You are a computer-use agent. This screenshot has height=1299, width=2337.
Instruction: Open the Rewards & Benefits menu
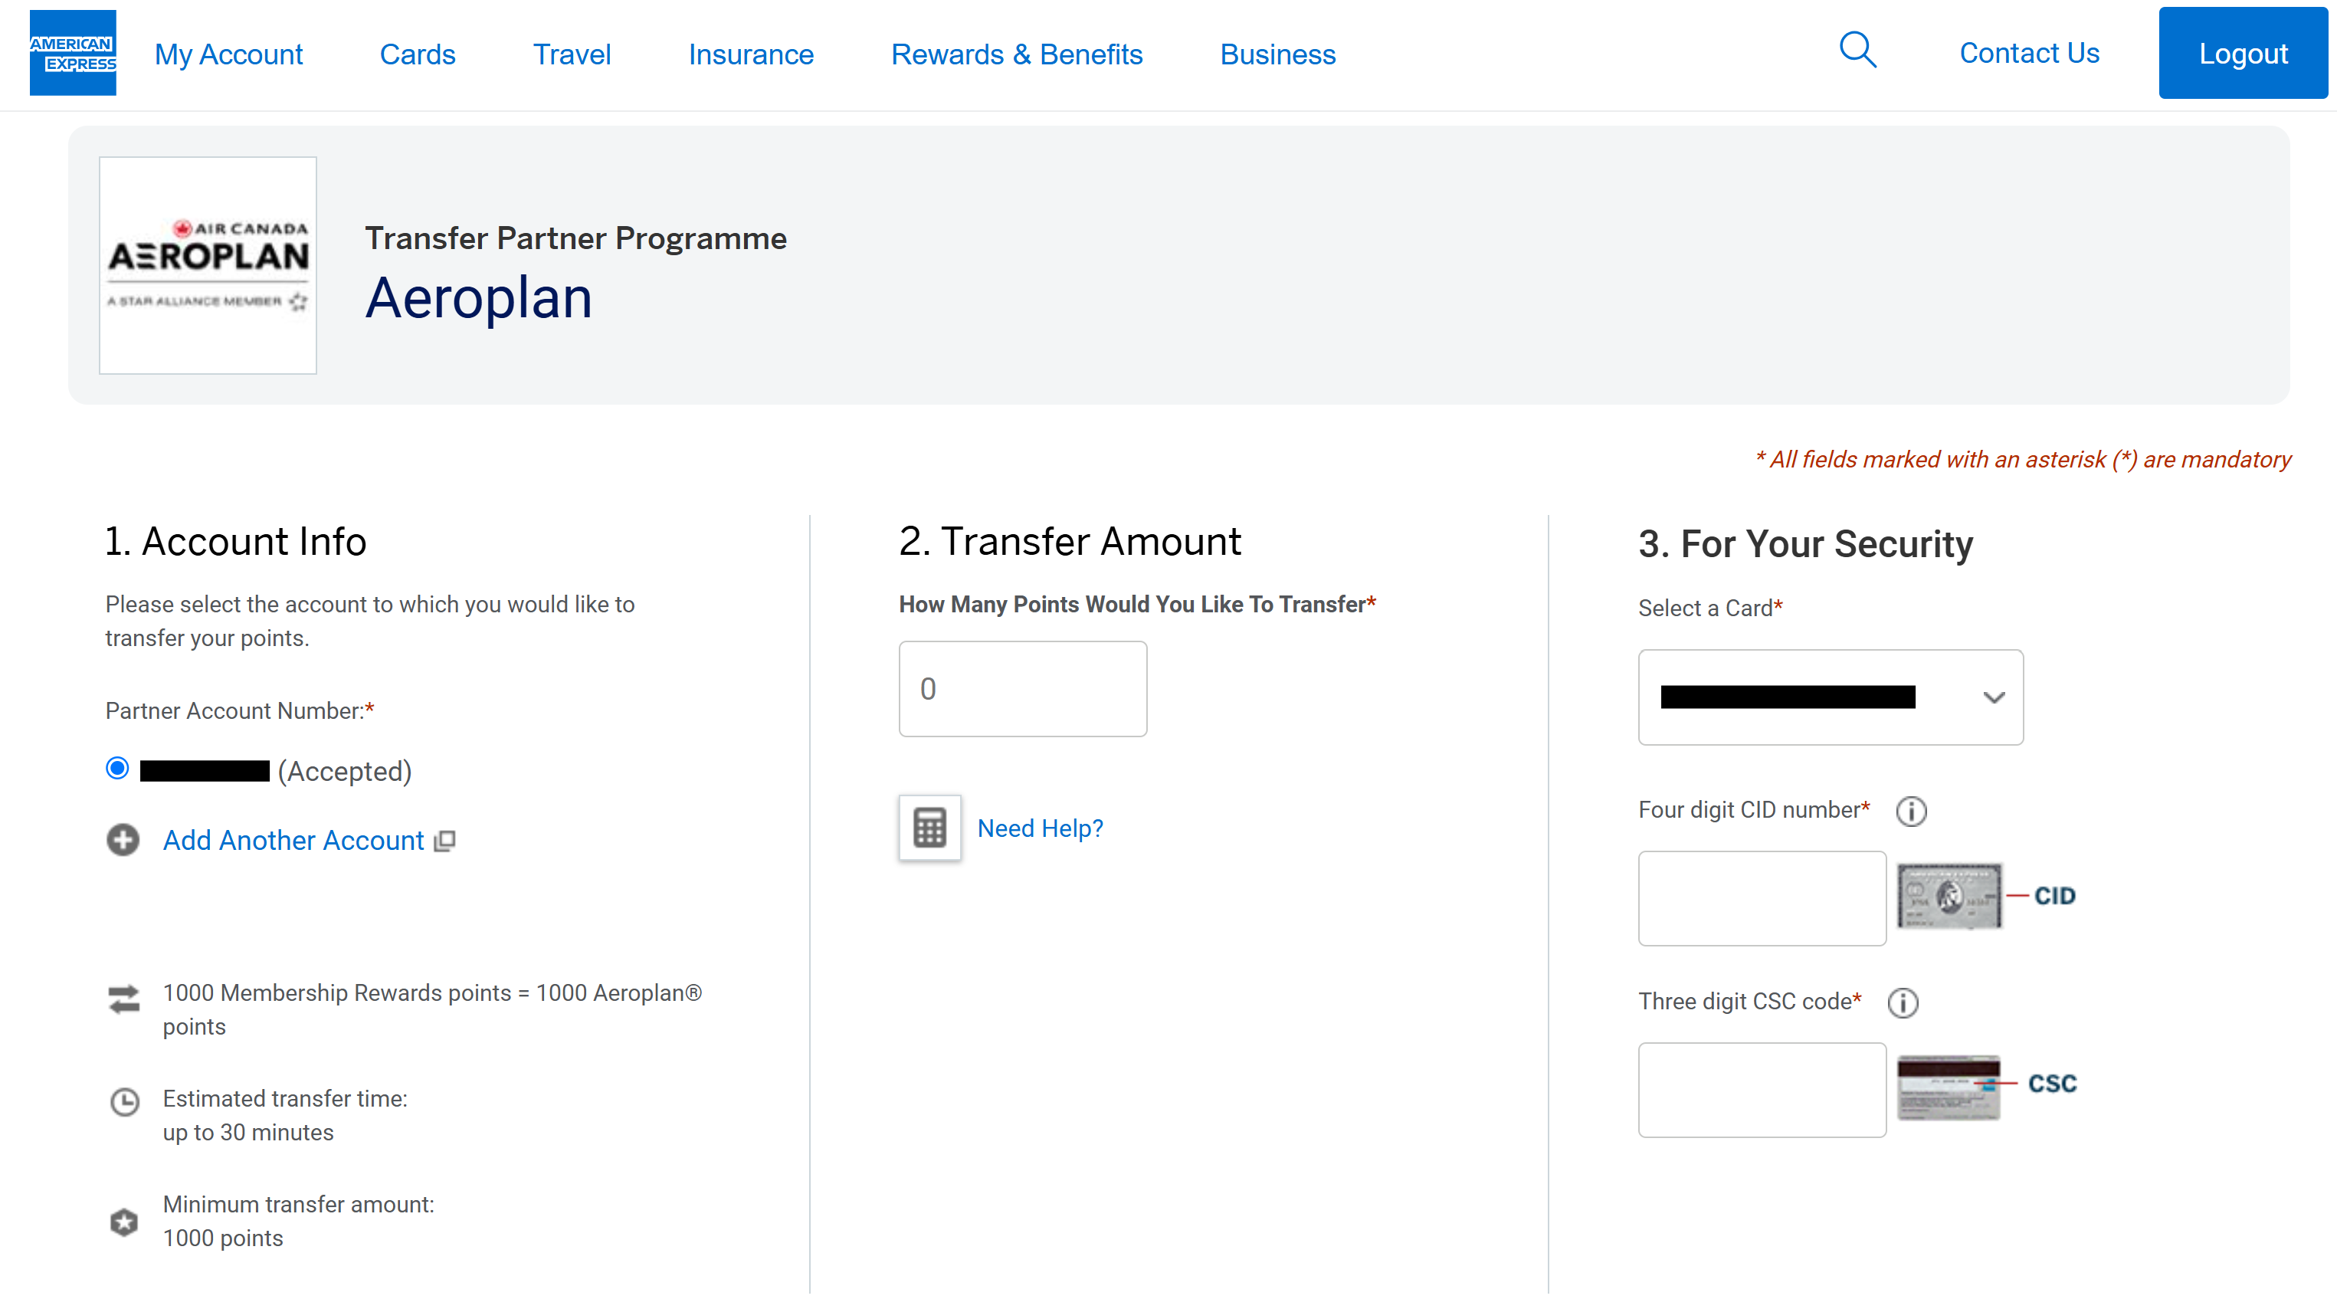(x=1016, y=54)
